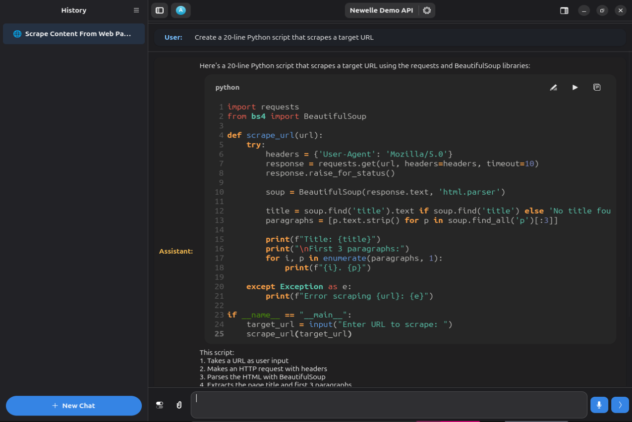This screenshot has width=632, height=422.
Task: Copy the python code block
Action: tap(597, 87)
